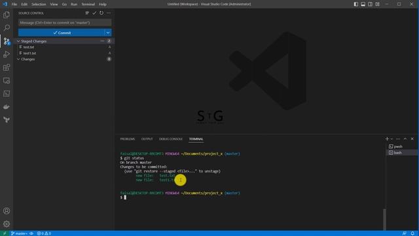Switch to the Output tab

pos(147,139)
